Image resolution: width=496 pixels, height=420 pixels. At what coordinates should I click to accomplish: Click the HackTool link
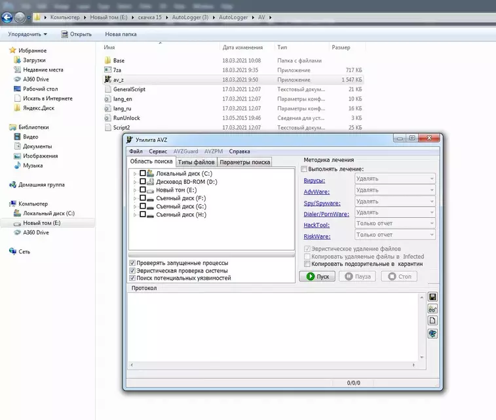tap(316, 225)
